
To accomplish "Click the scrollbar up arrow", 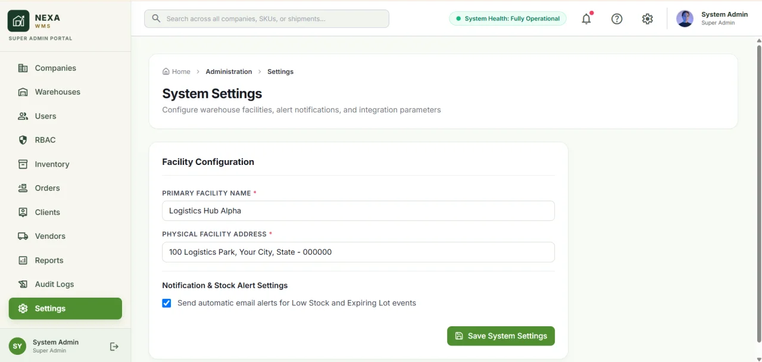I will coord(759,40).
